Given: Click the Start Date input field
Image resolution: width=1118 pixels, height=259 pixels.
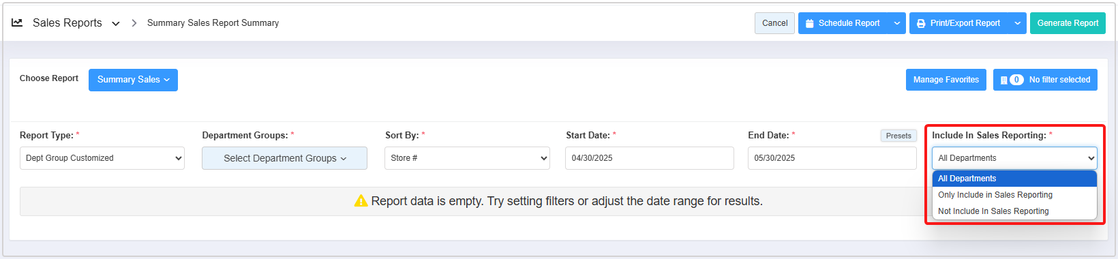Looking at the screenshot, I should point(650,158).
